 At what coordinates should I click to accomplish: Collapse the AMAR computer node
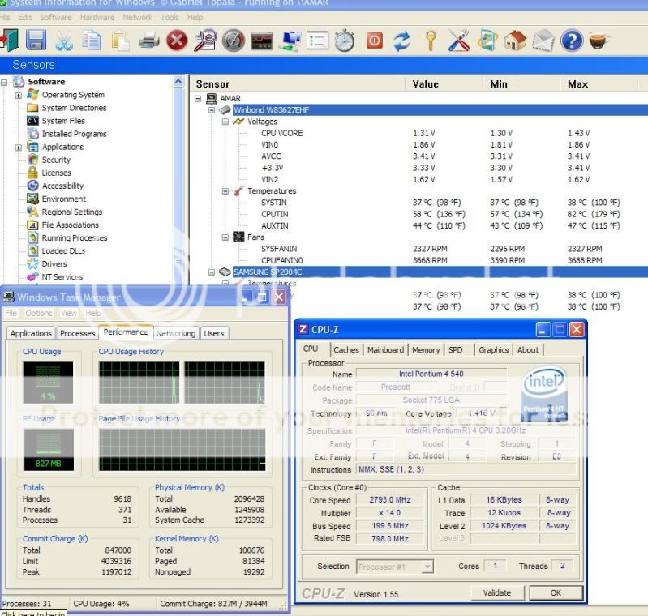pyautogui.click(x=198, y=98)
